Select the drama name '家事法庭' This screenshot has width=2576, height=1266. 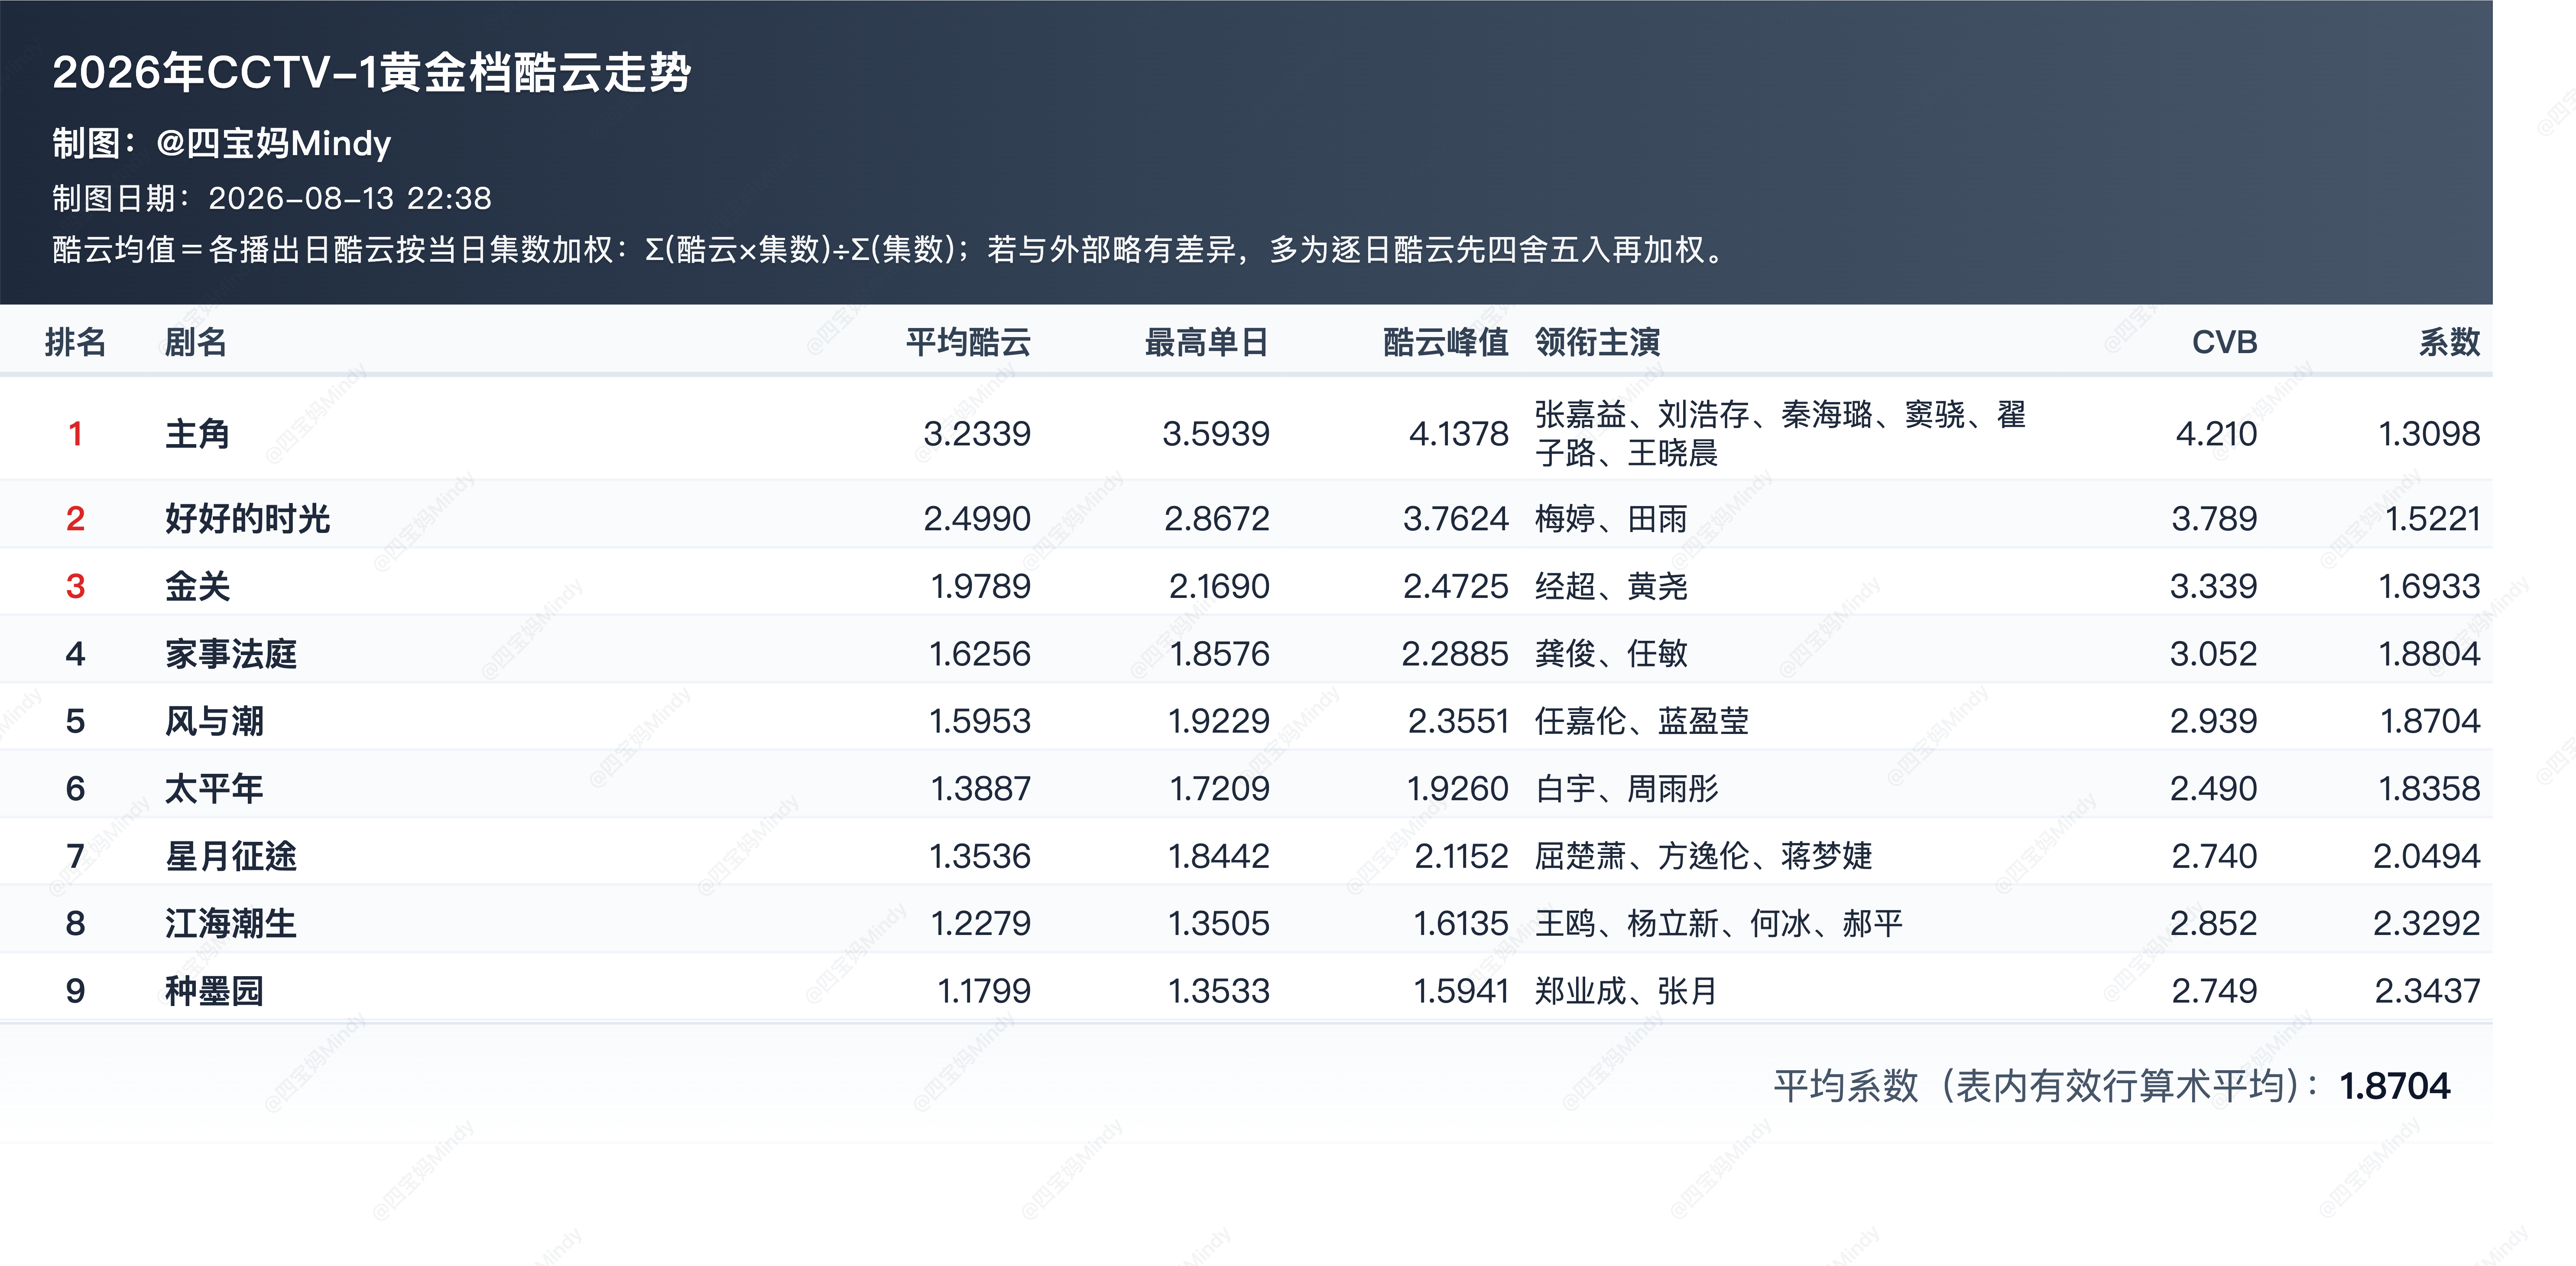tap(231, 654)
